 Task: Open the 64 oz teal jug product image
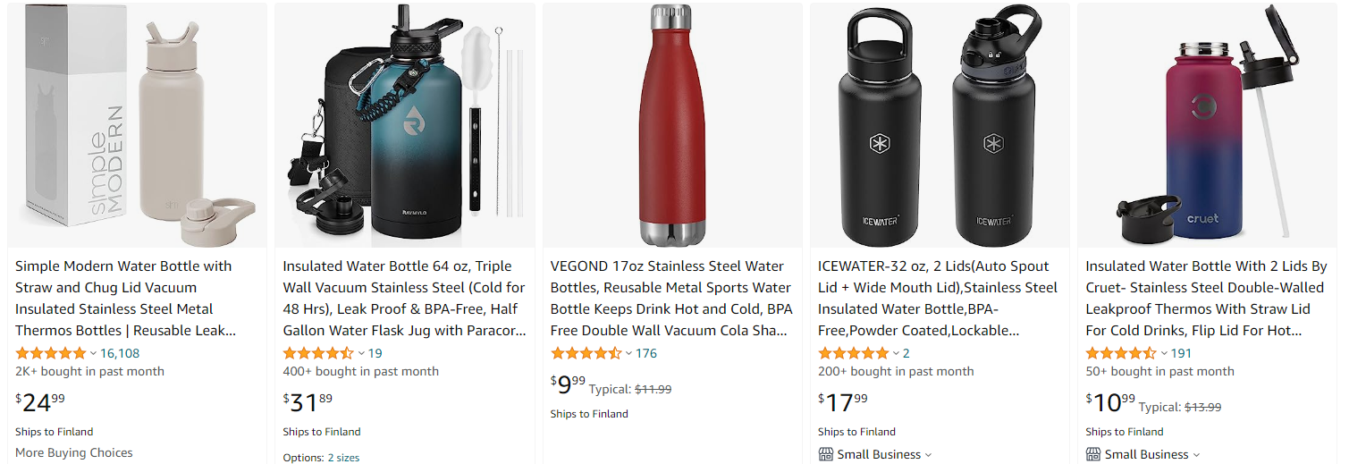pyautogui.click(x=404, y=125)
